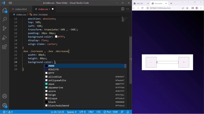
Task: Click errors and warnings status indicator
Action: pos(8,112)
